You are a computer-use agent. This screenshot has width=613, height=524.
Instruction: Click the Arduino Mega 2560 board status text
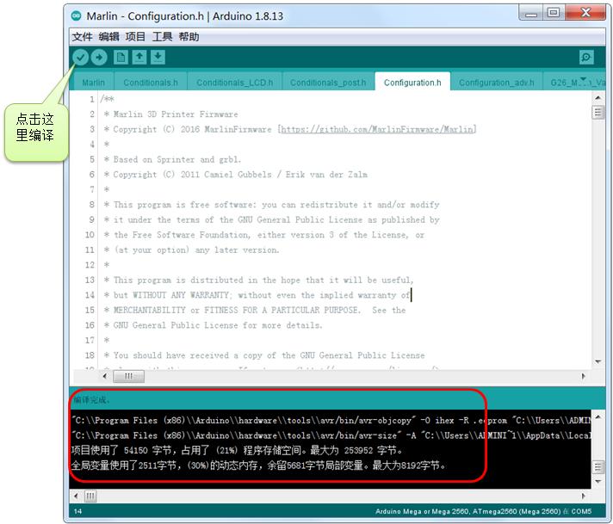[x=483, y=511]
